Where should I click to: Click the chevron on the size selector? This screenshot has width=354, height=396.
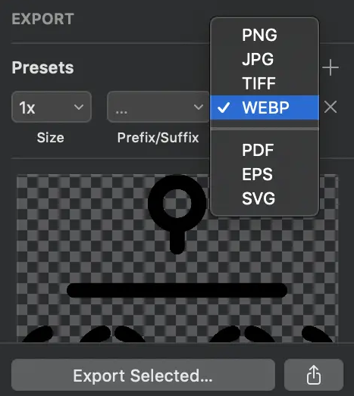point(79,107)
